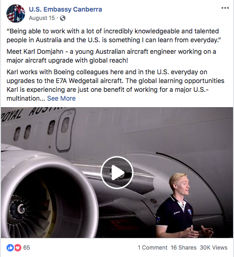Open the August 15 post timestamp
This screenshot has height=257, width=234.
click(x=42, y=18)
